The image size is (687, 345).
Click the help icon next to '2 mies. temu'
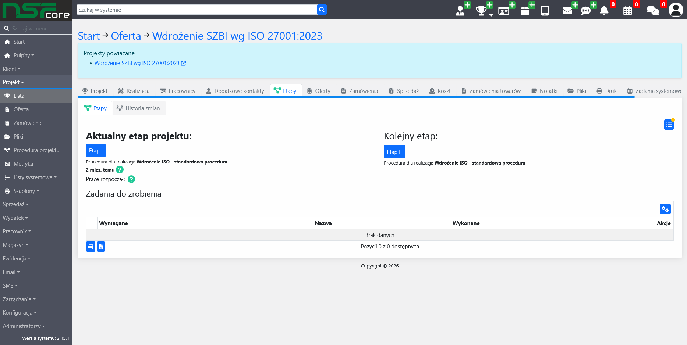120,170
